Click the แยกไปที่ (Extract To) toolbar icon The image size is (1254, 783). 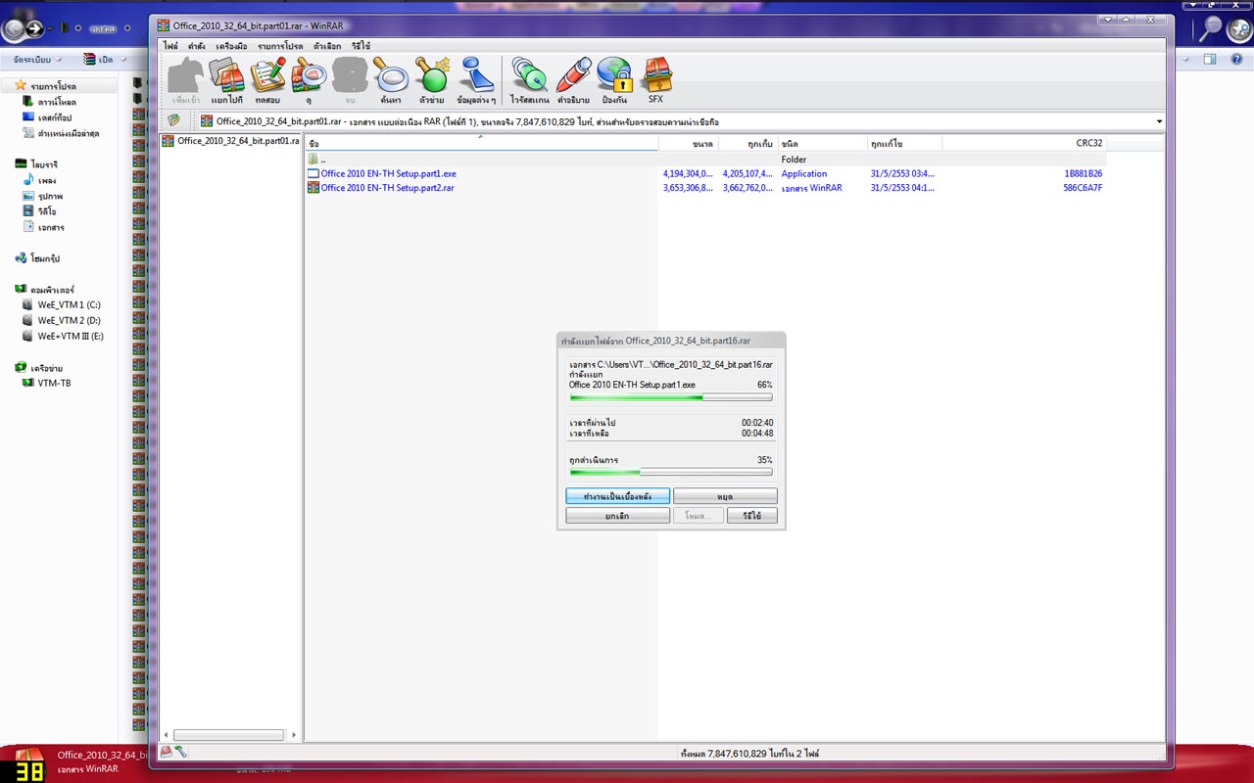point(226,80)
